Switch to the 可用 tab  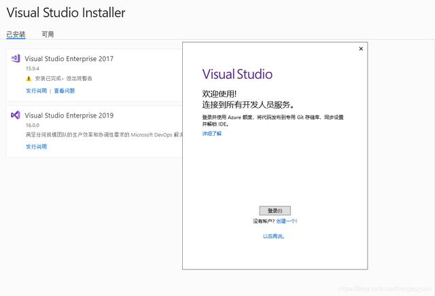click(x=48, y=35)
